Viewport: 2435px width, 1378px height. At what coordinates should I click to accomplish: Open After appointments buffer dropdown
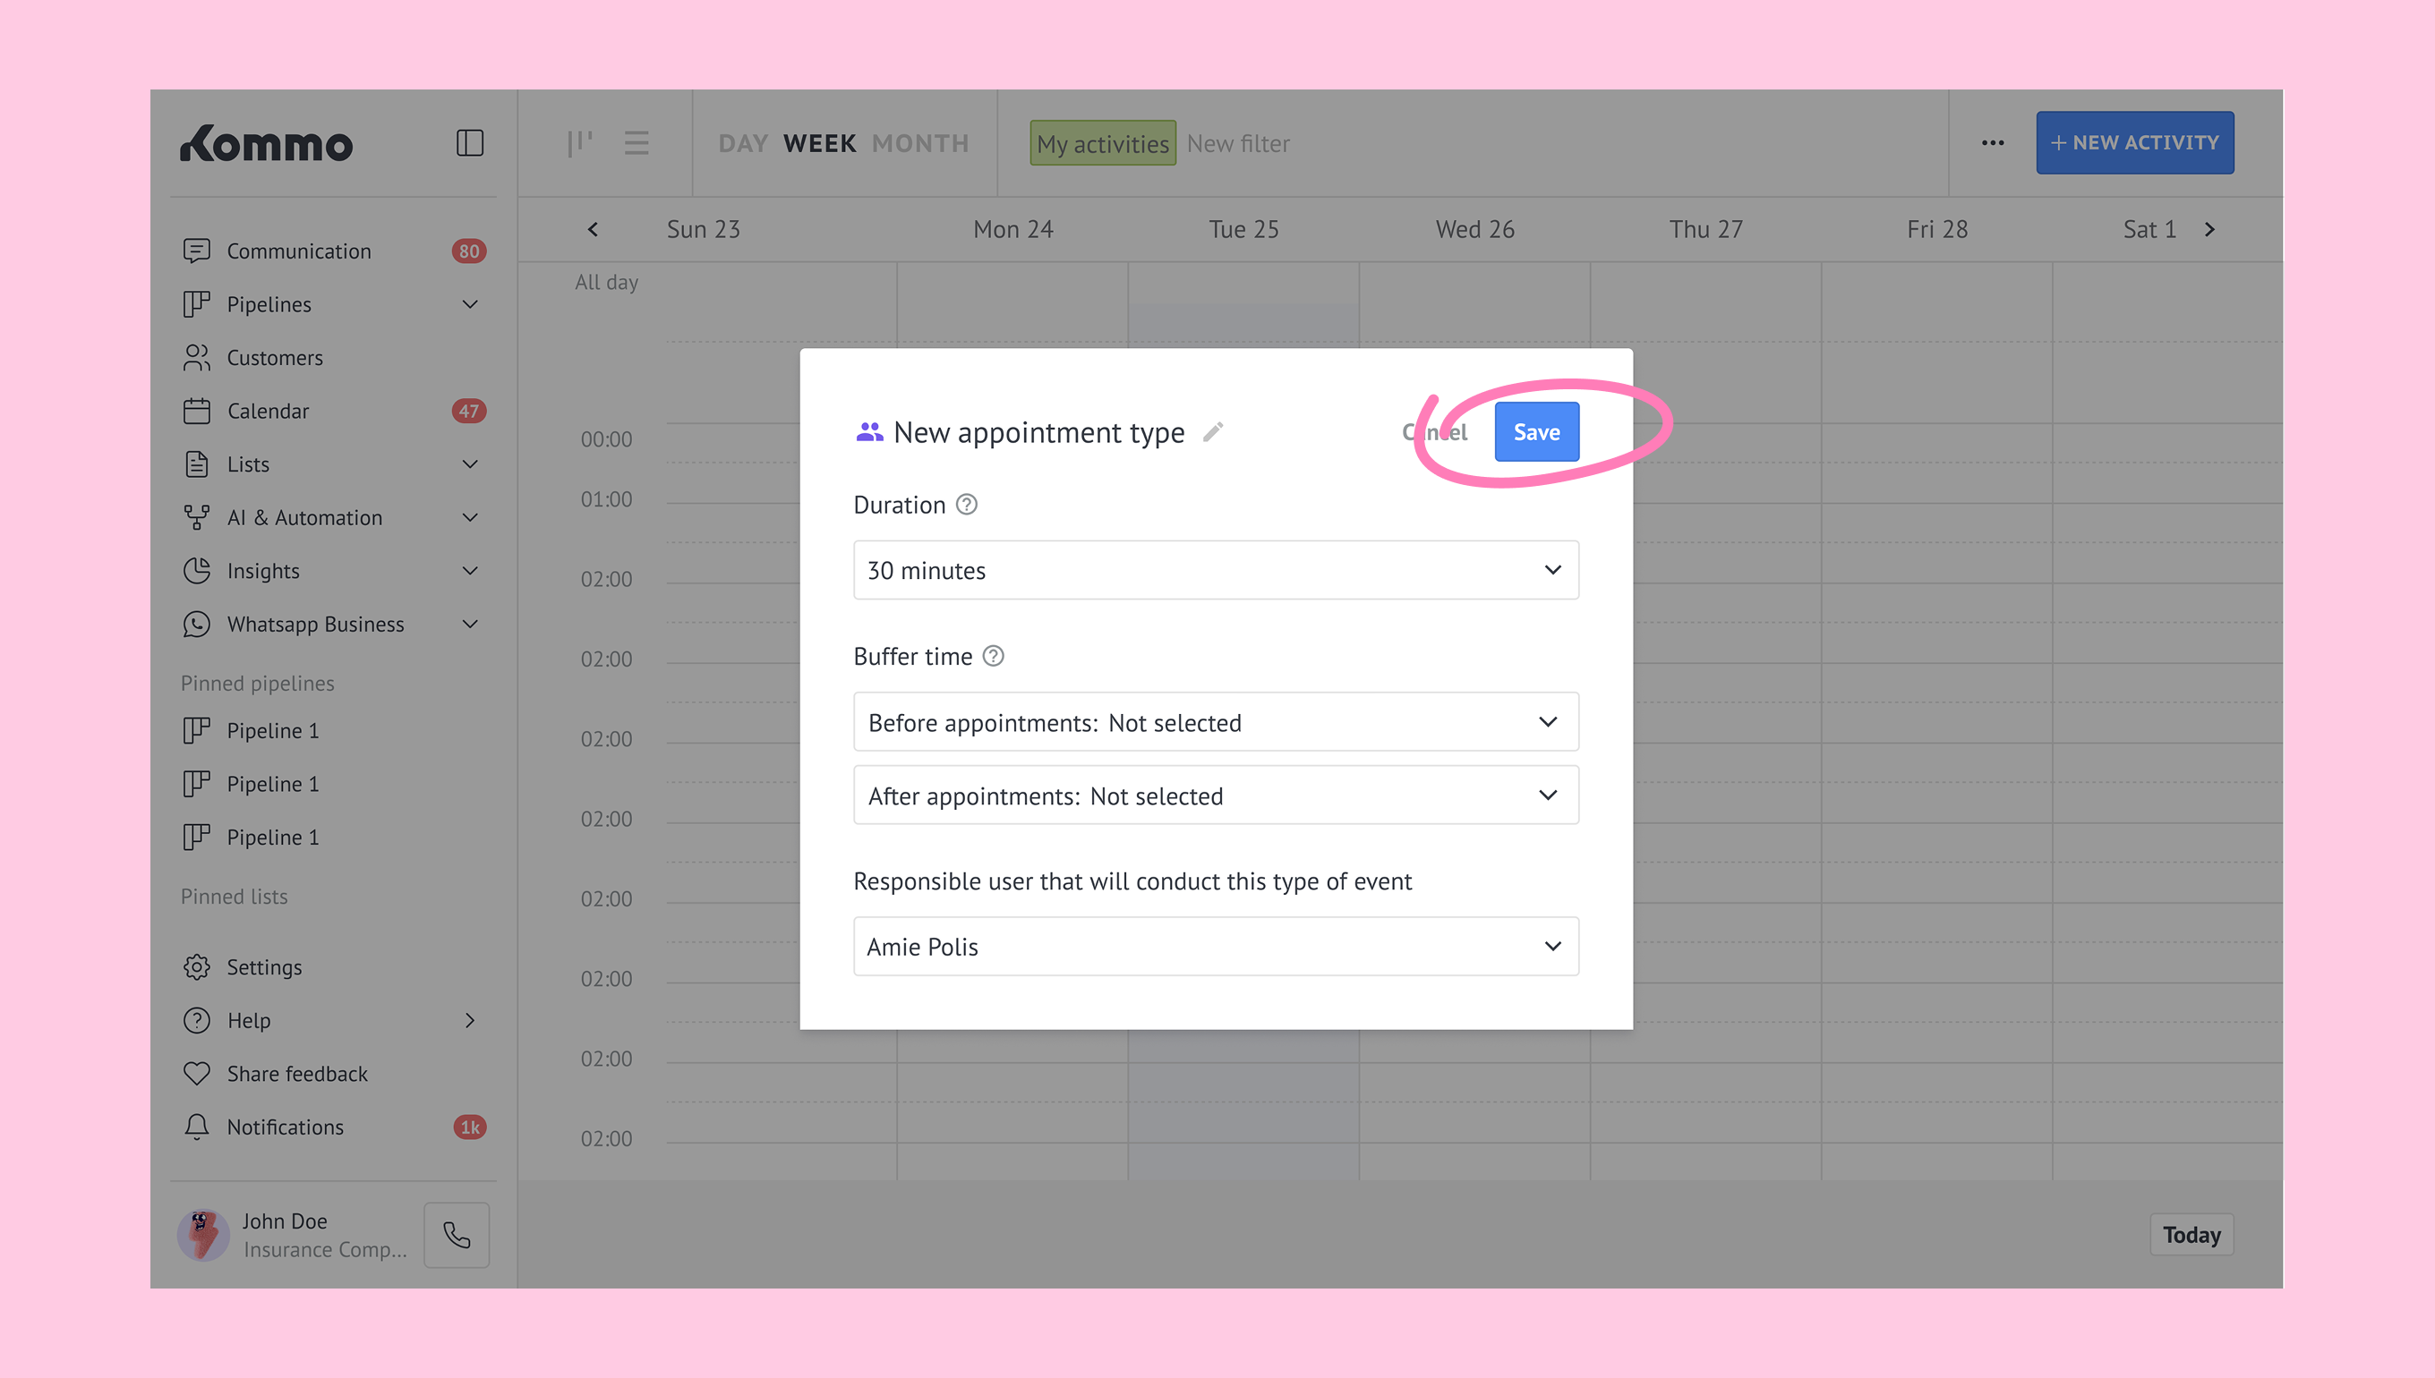pyautogui.click(x=1216, y=795)
